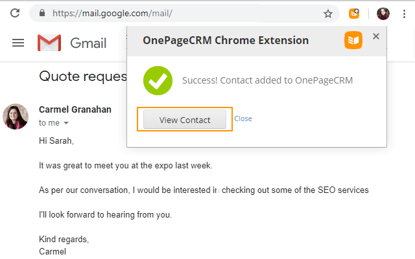This screenshot has height=259, width=415.
Task: Click Carmel Granahan's profile photo
Action: click(16, 117)
